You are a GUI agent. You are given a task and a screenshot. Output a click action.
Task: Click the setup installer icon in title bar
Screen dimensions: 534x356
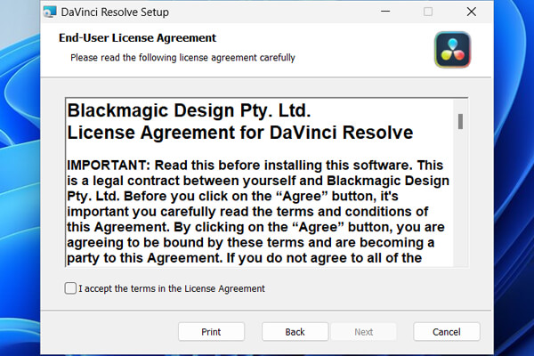pyautogui.click(x=50, y=12)
